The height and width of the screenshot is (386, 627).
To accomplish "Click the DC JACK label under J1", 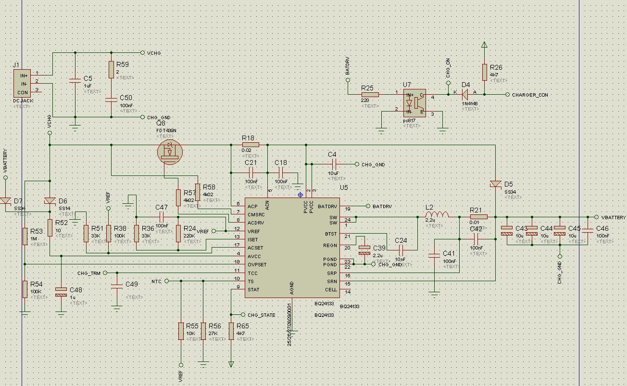I will click(23, 101).
